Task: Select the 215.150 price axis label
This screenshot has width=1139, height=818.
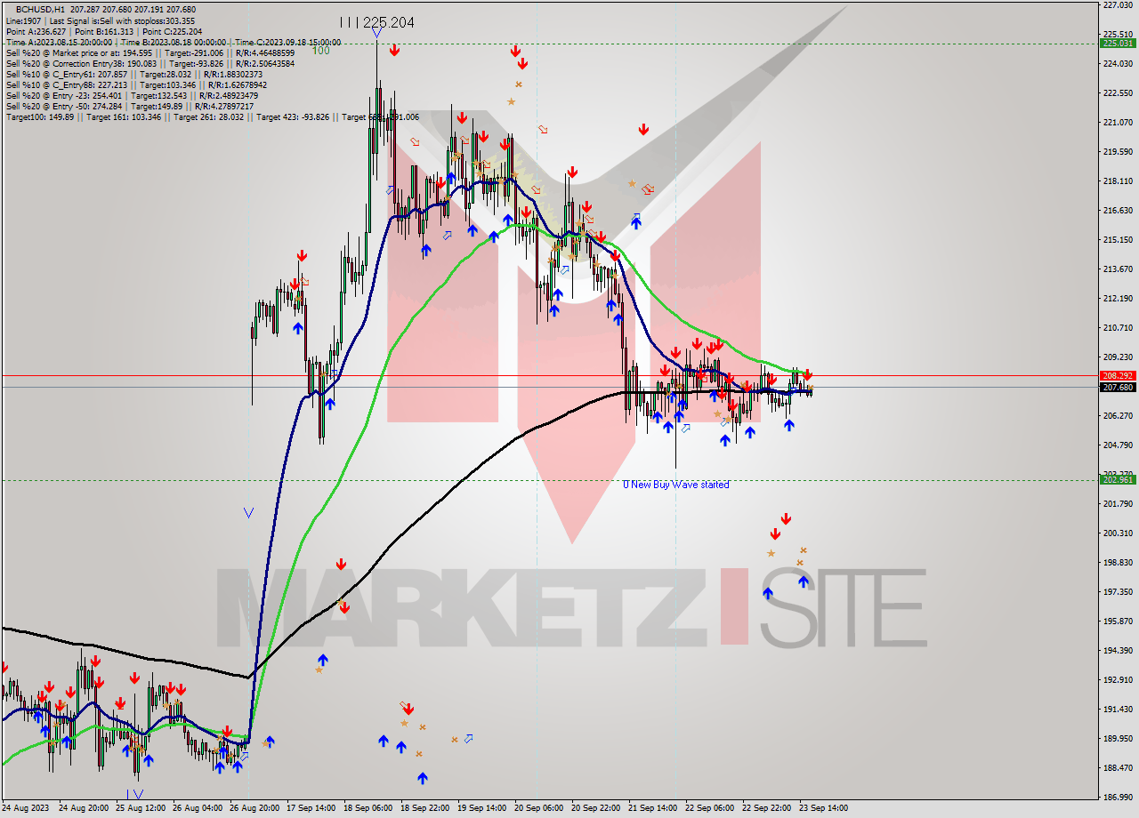Action: tap(1118, 240)
